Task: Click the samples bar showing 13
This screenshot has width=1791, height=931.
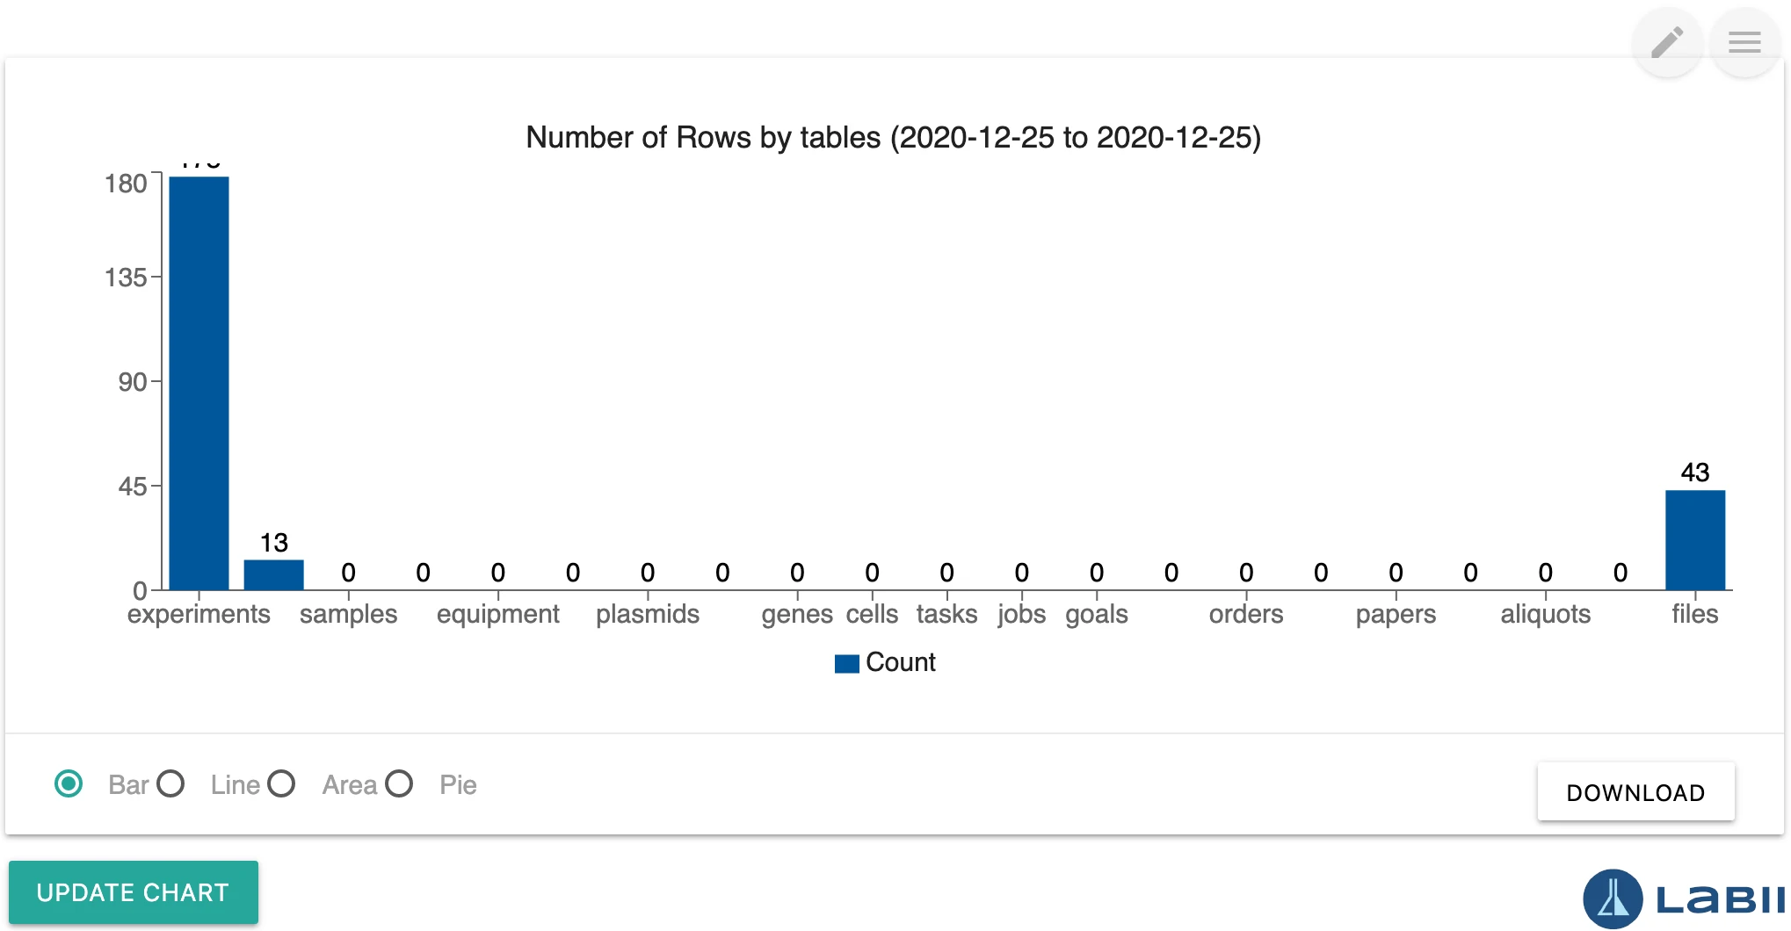Action: click(x=273, y=575)
